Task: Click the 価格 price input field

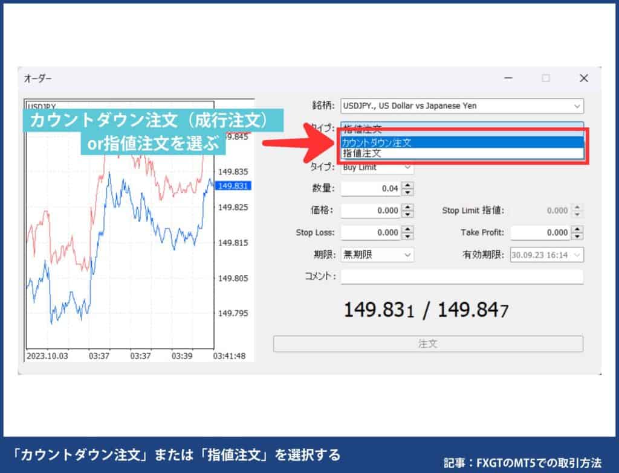Action: [x=371, y=211]
